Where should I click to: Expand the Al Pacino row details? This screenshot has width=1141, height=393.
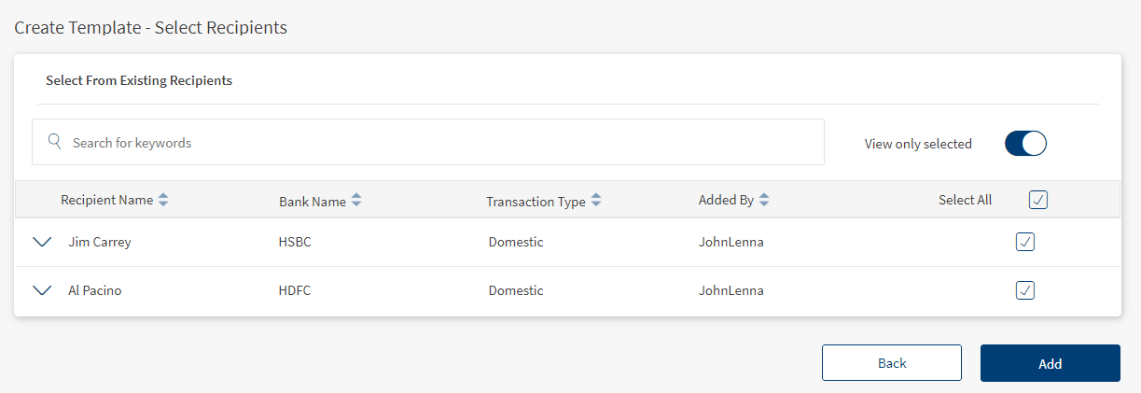tap(42, 290)
